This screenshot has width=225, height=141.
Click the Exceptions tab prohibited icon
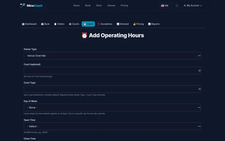(x=99, y=24)
